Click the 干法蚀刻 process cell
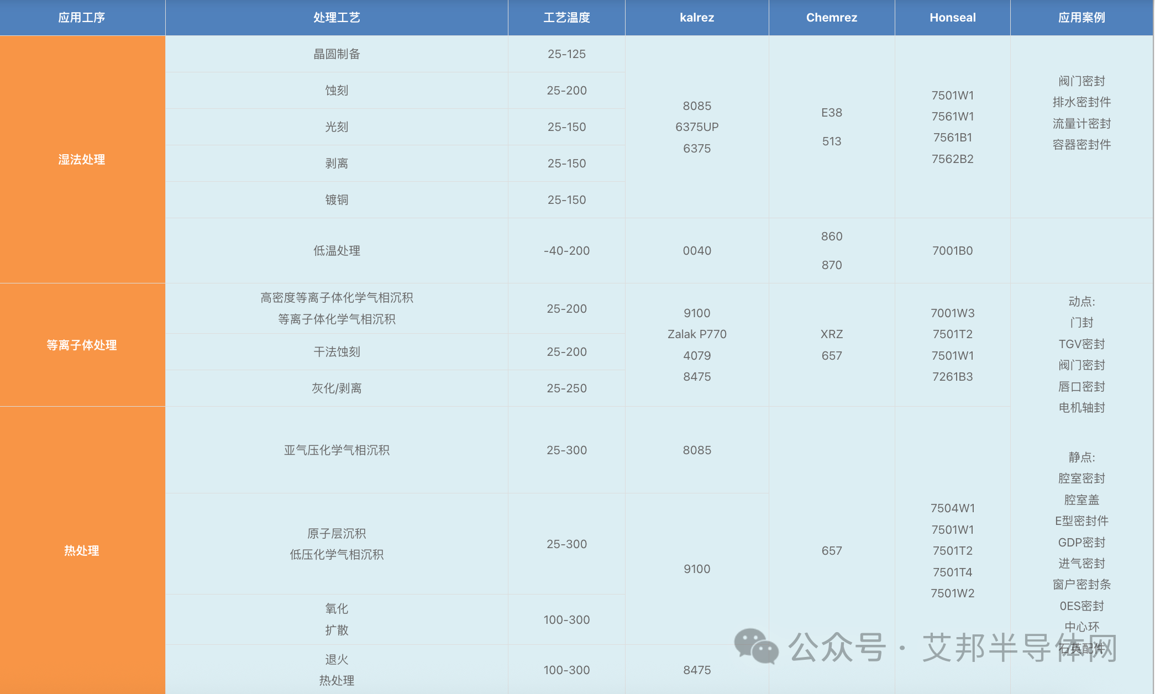This screenshot has height=694, width=1155. pos(337,352)
